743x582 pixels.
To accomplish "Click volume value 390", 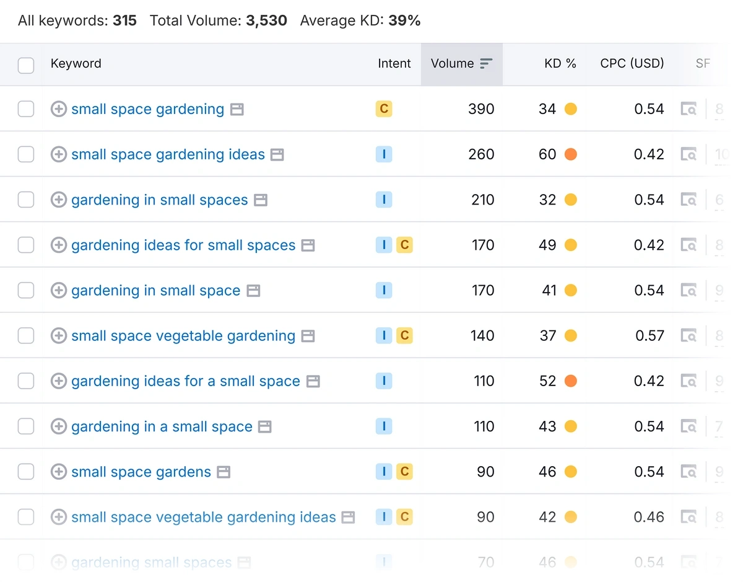I will coord(481,109).
